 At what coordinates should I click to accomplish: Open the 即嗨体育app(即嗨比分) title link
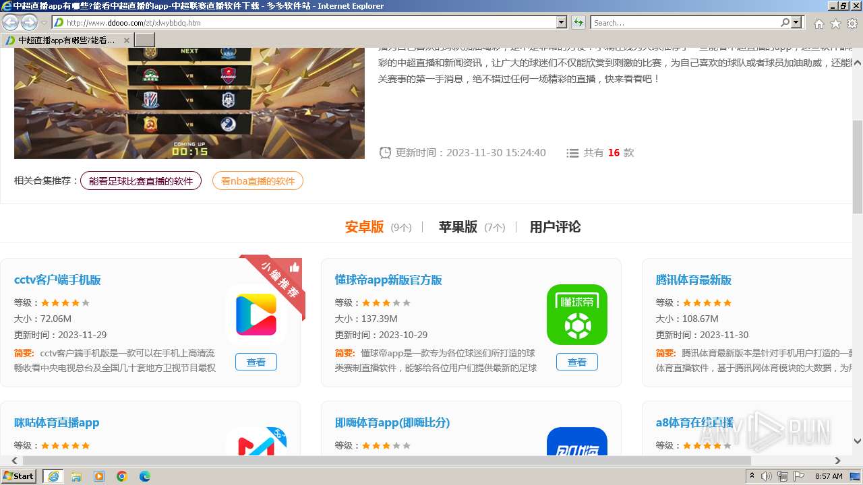(x=392, y=423)
